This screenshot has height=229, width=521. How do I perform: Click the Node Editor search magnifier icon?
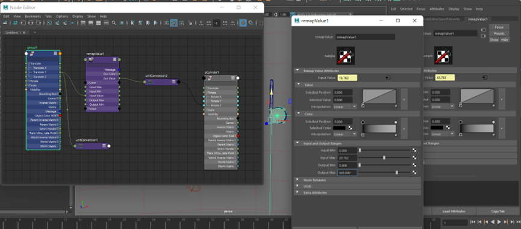click(114, 23)
